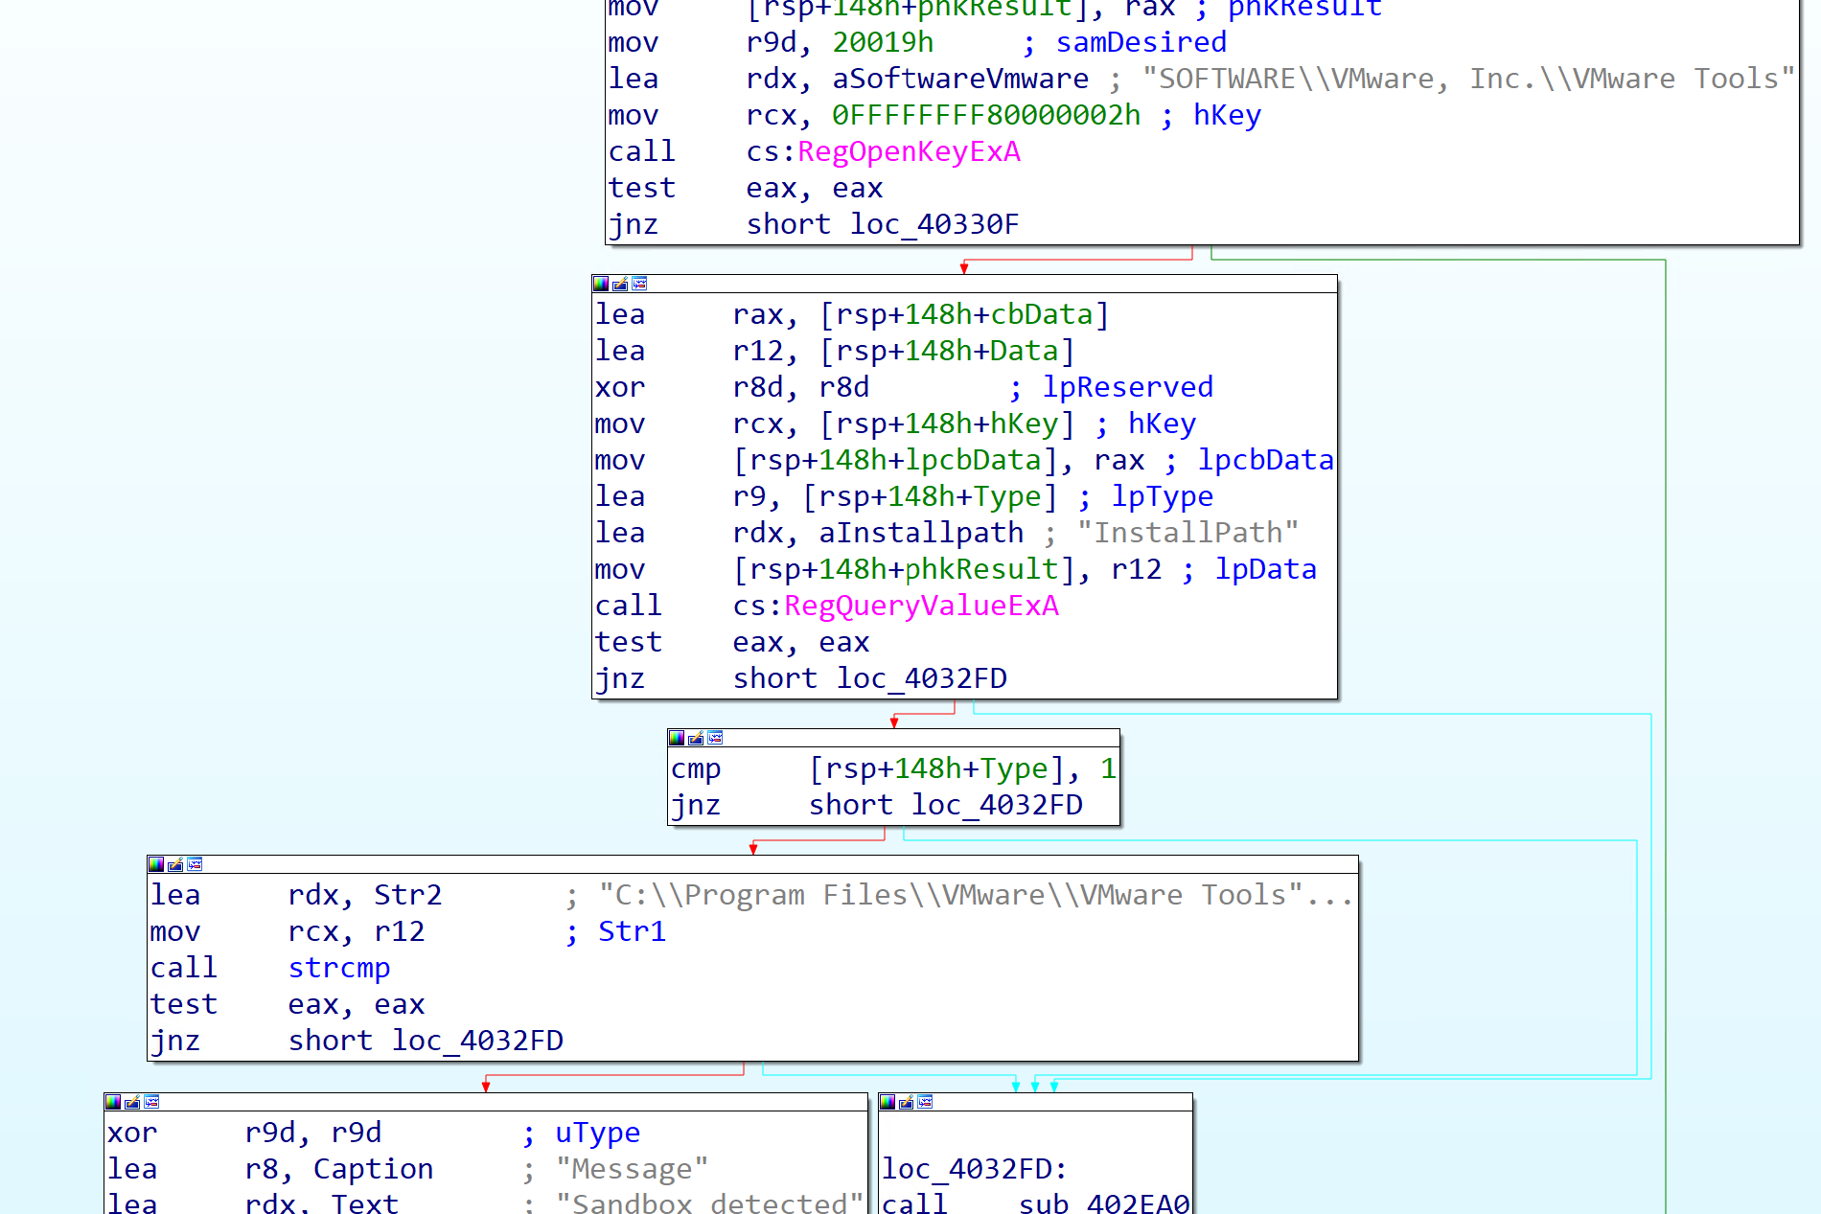Click Type variable in the cmp instruction
Screen dimensions: 1821x1214
(1014, 769)
